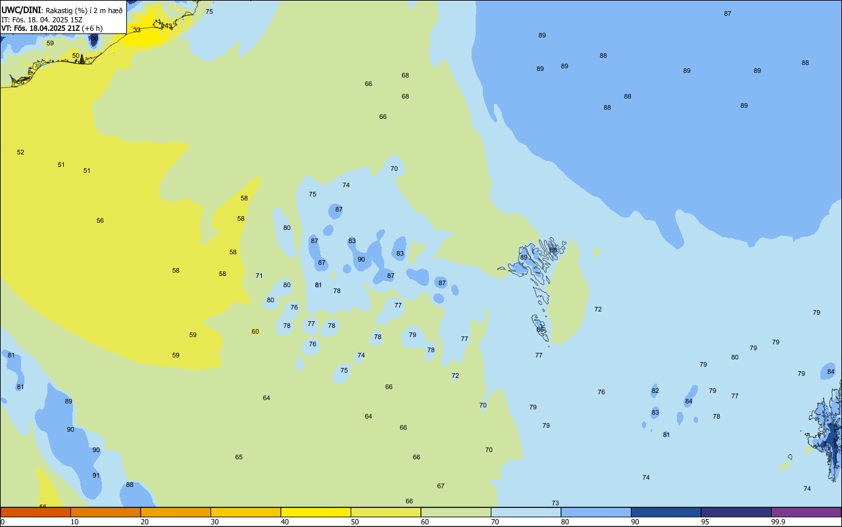Click the 'VT: Fös. 18.04.2025 21Z (+6 h)' line
The height and width of the screenshot is (527, 842).
52,28
